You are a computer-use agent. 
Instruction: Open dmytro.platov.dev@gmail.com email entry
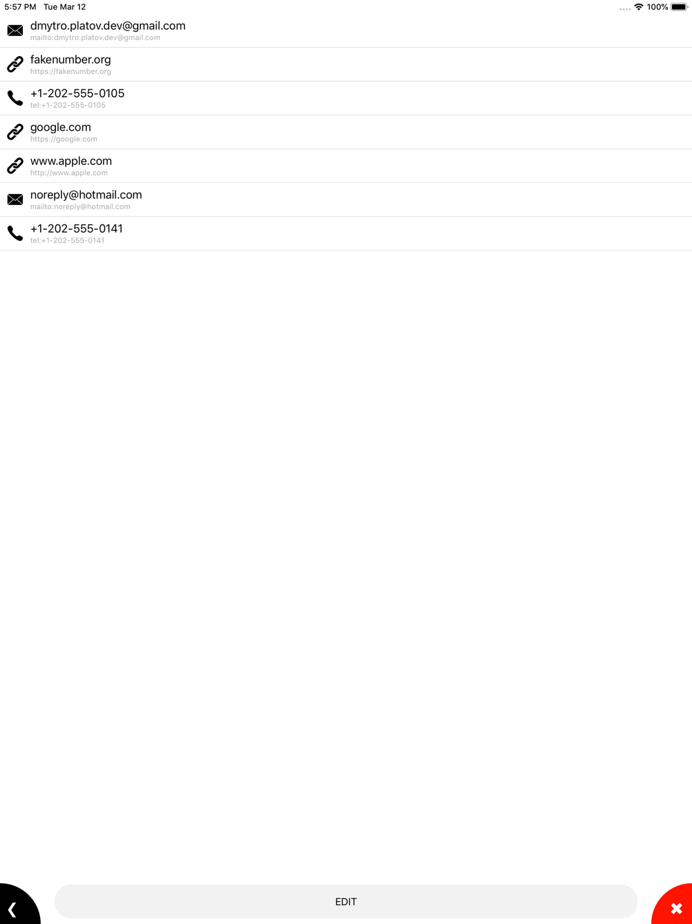click(108, 26)
